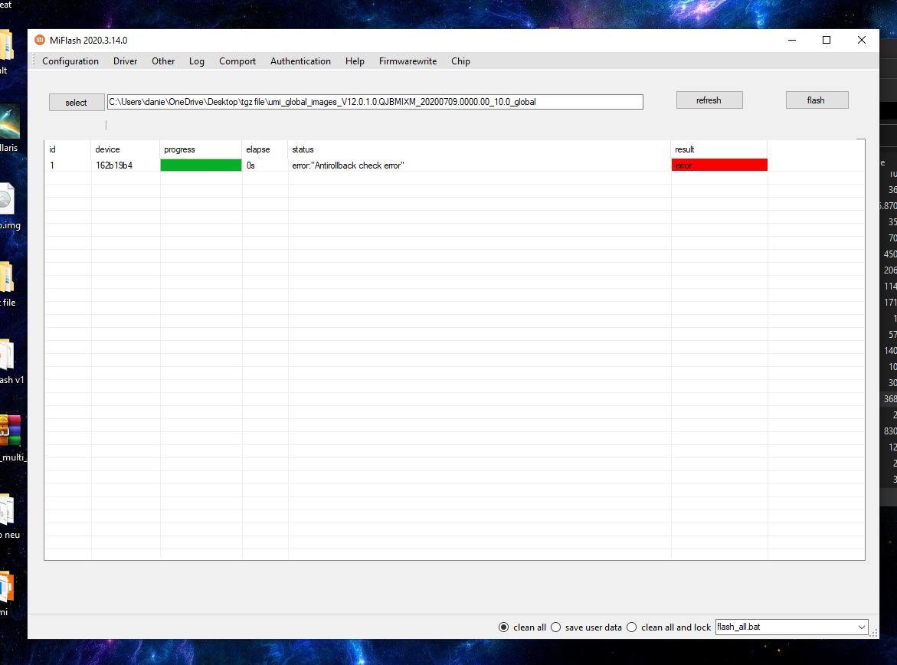Open the Other menu
The width and height of the screenshot is (897, 665).
(163, 61)
